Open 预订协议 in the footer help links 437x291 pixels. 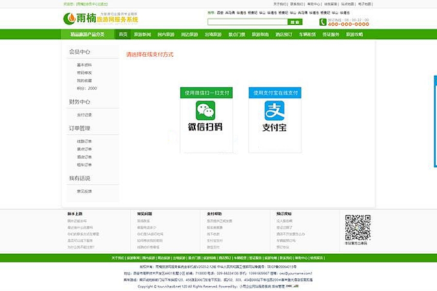283,247
